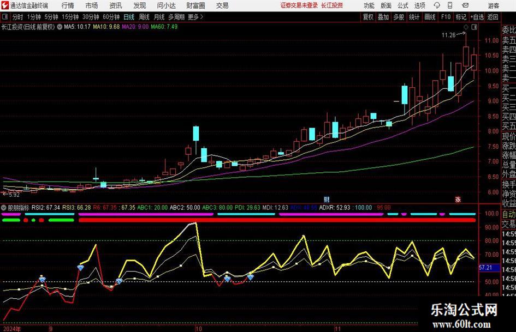Switch to the 月线 monthly period
516x332 pixels.
coord(159,17)
